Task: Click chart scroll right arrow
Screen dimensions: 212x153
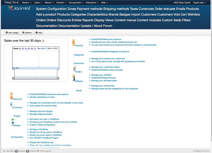Action: click(58, 78)
